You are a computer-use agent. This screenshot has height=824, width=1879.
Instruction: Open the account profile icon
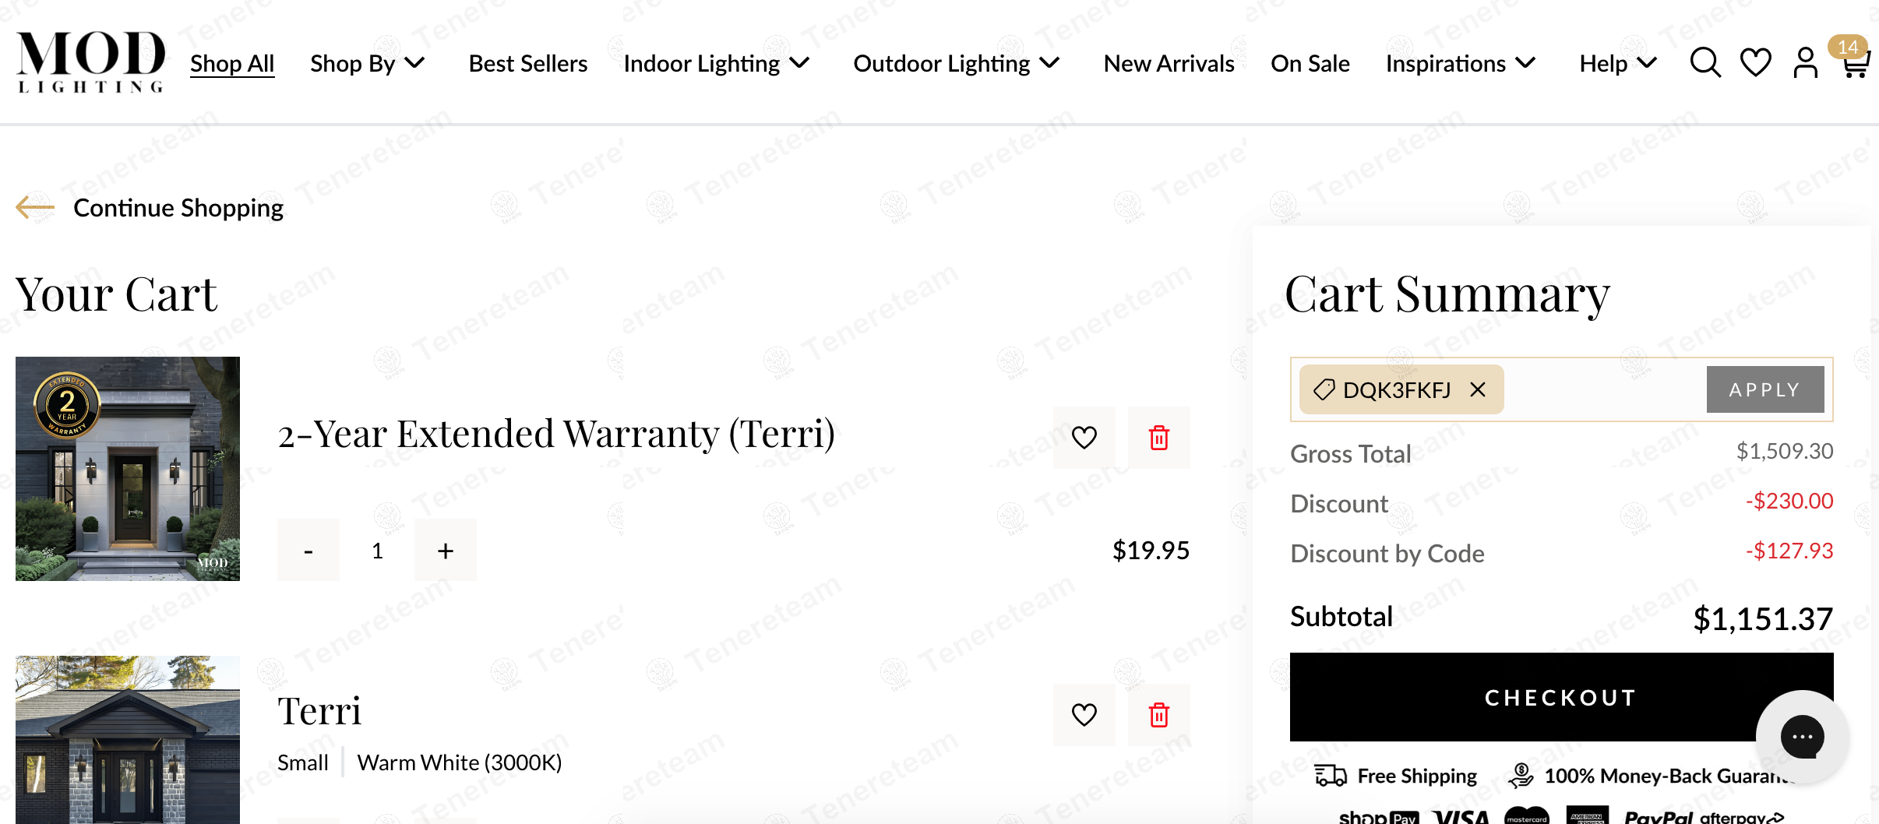coord(1805,62)
